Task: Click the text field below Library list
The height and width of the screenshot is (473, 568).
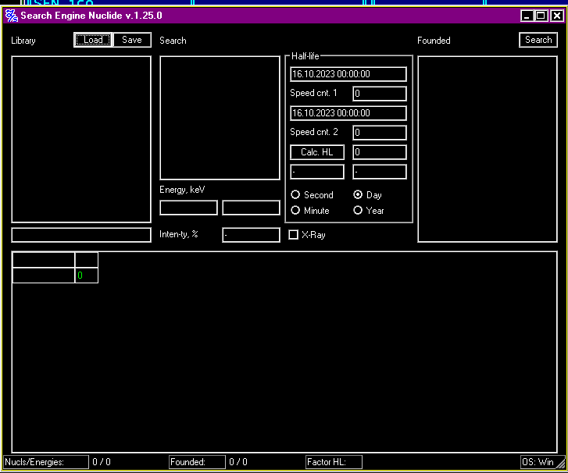Action: click(x=81, y=235)
